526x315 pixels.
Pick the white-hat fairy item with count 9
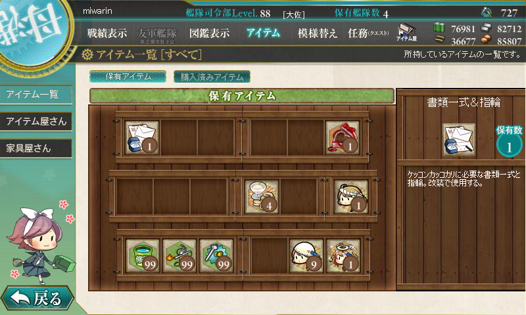(x=306, y=256)
